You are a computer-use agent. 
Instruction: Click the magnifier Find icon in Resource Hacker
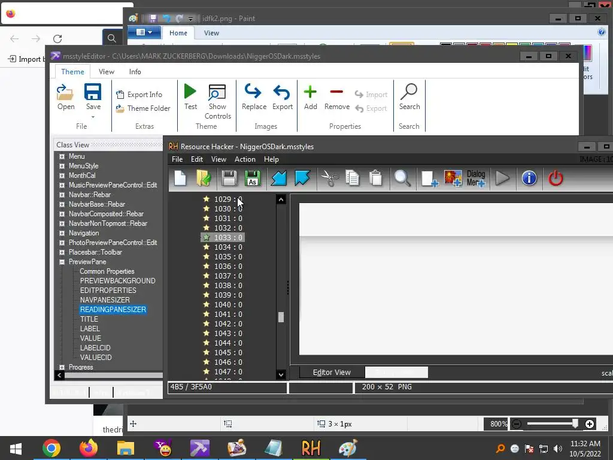pos(402,178)
